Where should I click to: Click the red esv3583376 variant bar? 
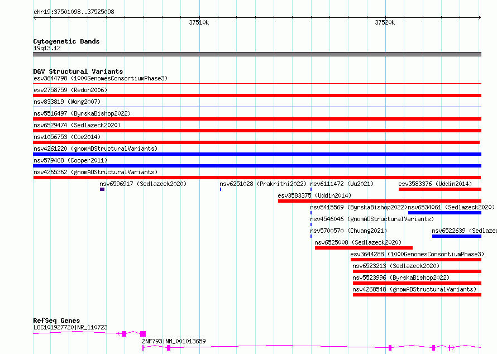coord(440,189)
